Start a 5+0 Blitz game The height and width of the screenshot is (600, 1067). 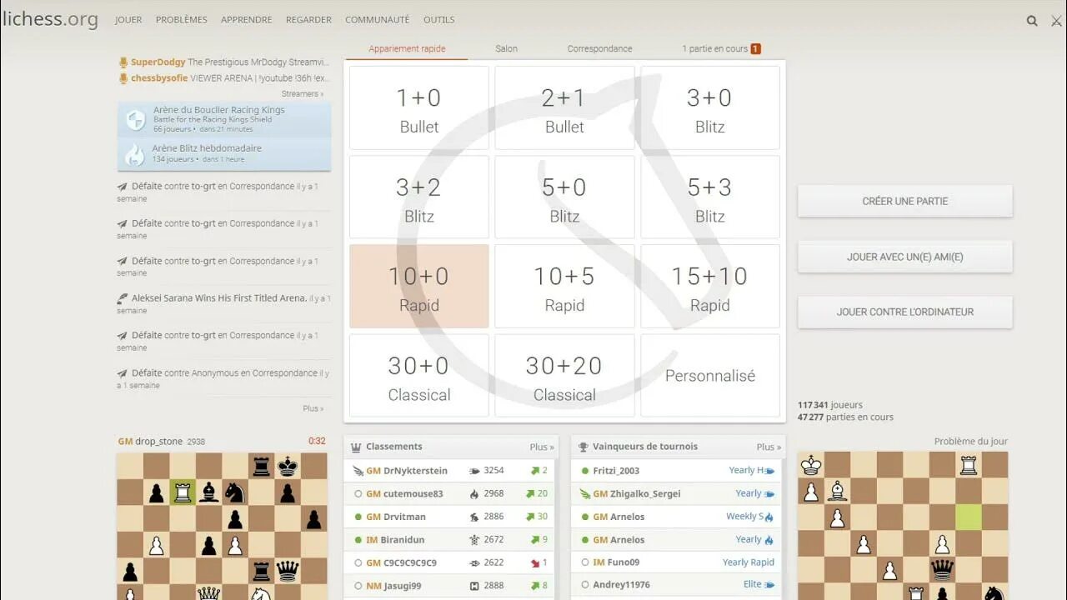[x=564, y=197]
